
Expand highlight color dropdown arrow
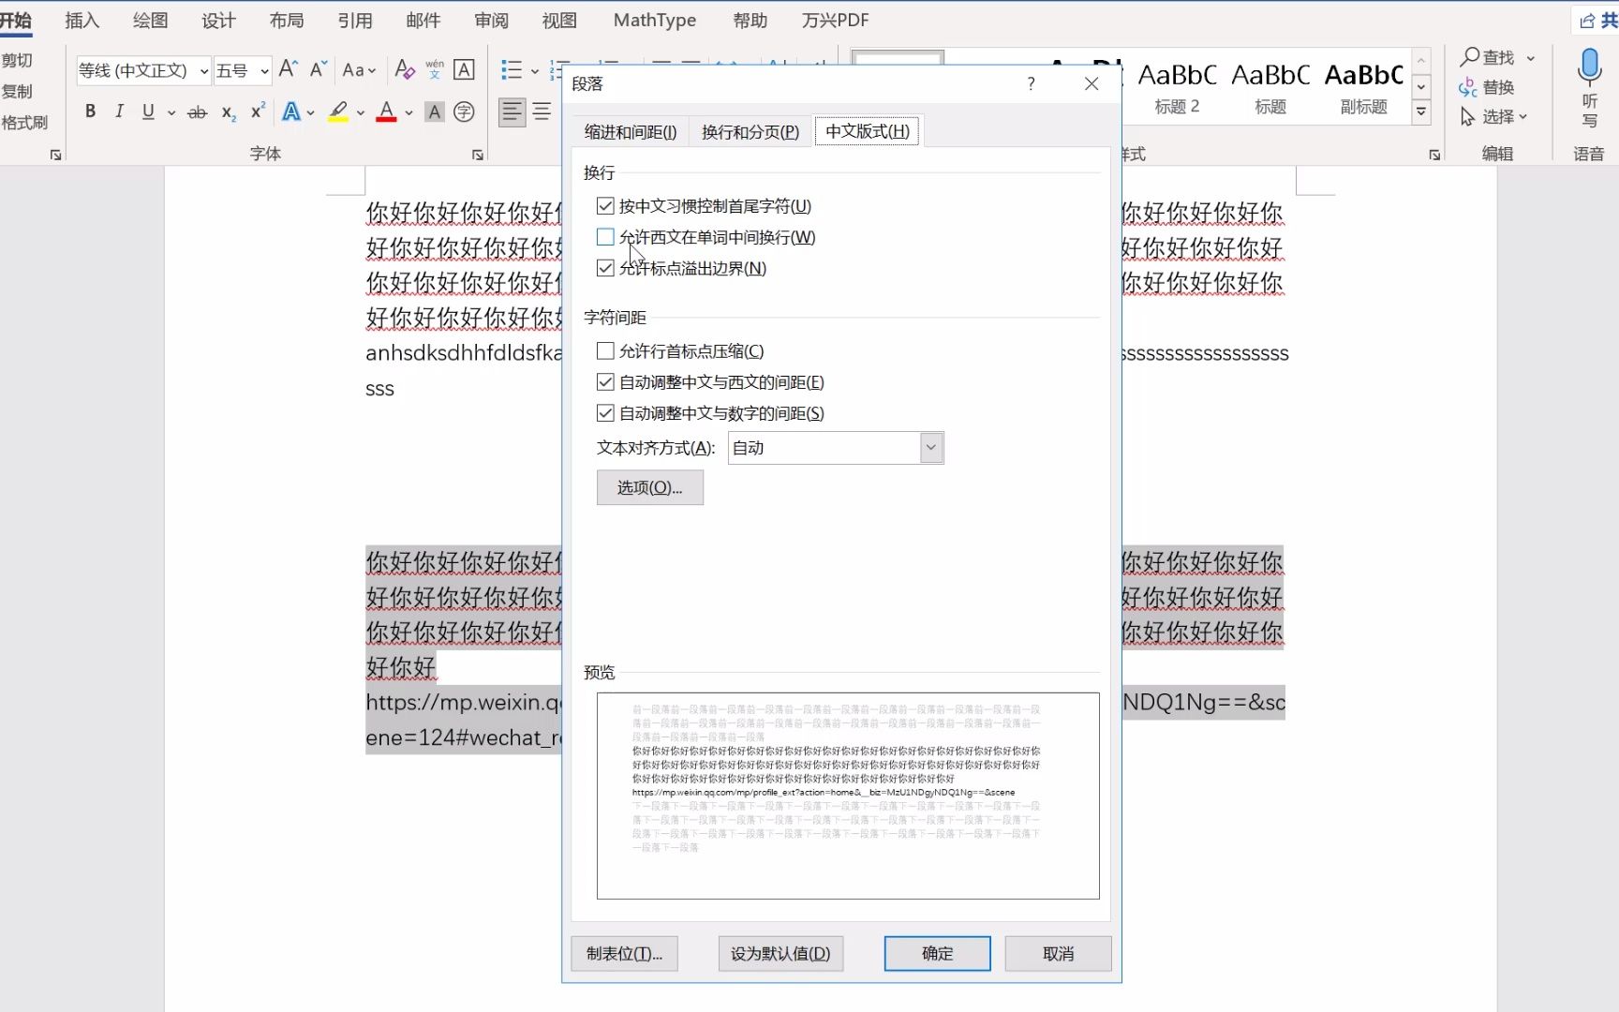tap(361, 112)
